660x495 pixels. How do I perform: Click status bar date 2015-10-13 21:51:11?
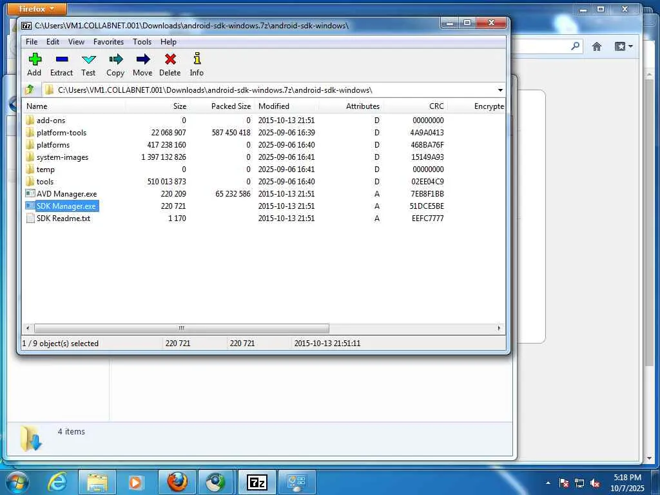click(327, 344)
